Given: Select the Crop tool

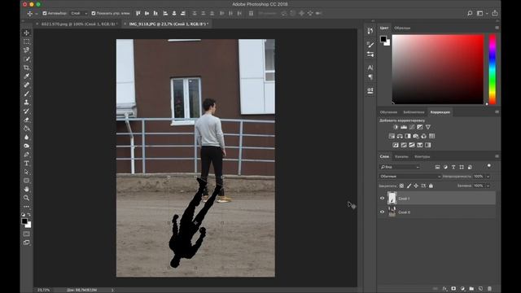Looking at the screenshot, I should click(26, 68).
